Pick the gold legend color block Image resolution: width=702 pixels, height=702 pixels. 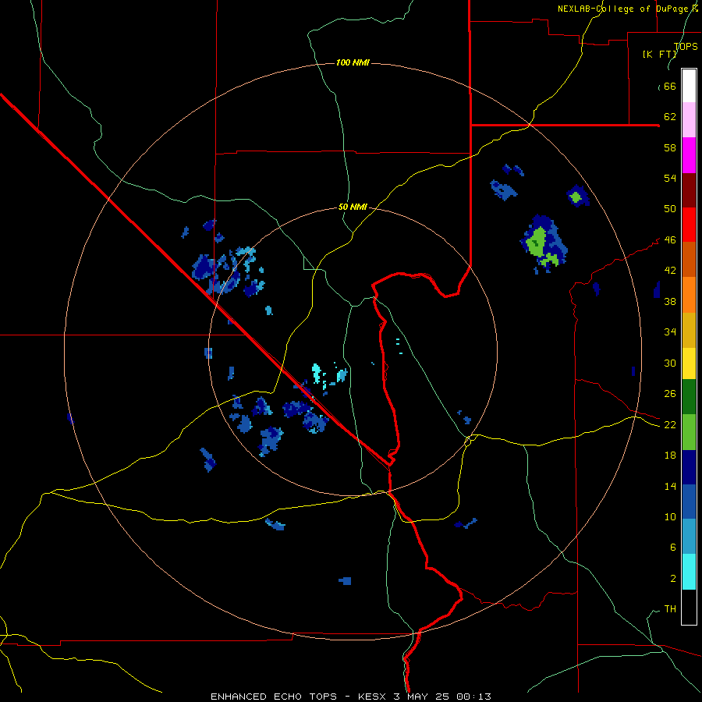(689, 330)
